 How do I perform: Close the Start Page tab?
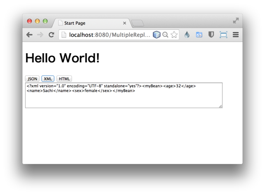[x=125, y=23]
